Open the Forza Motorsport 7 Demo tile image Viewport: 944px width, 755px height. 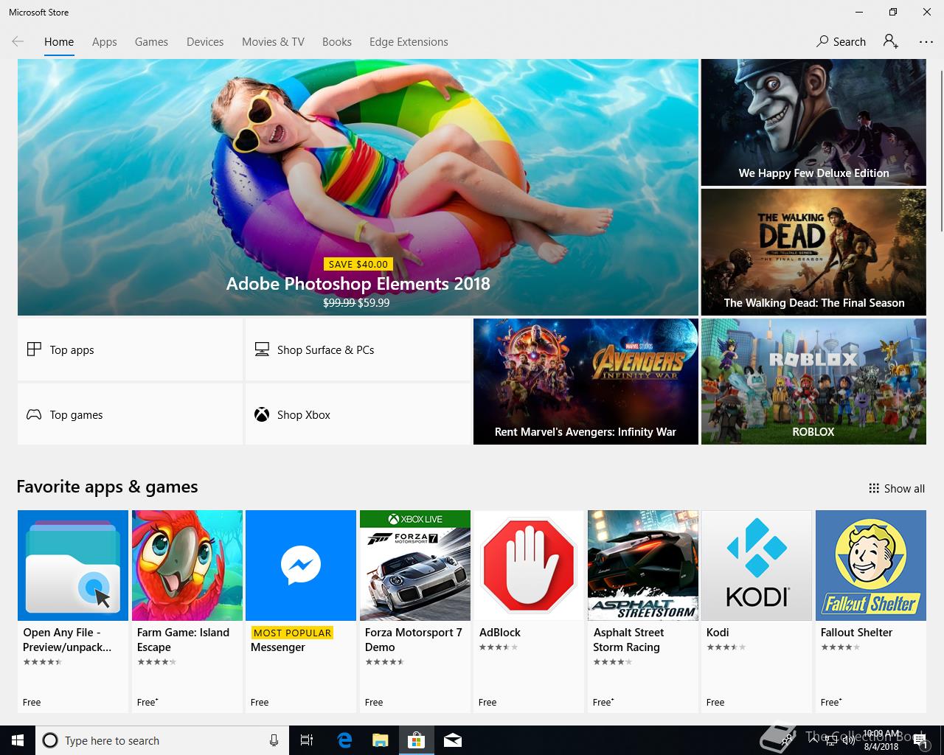pyautogui.click(x=415, y=566)
